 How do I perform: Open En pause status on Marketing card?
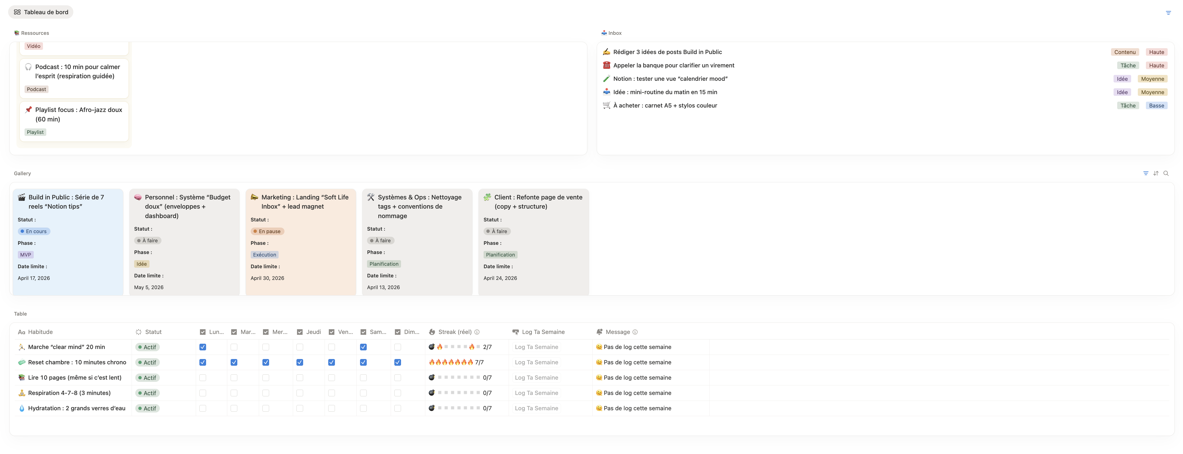(x=267, y=231)
